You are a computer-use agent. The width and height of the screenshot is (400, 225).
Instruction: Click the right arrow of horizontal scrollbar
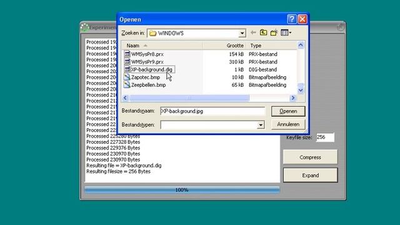(x=293, y=97)
